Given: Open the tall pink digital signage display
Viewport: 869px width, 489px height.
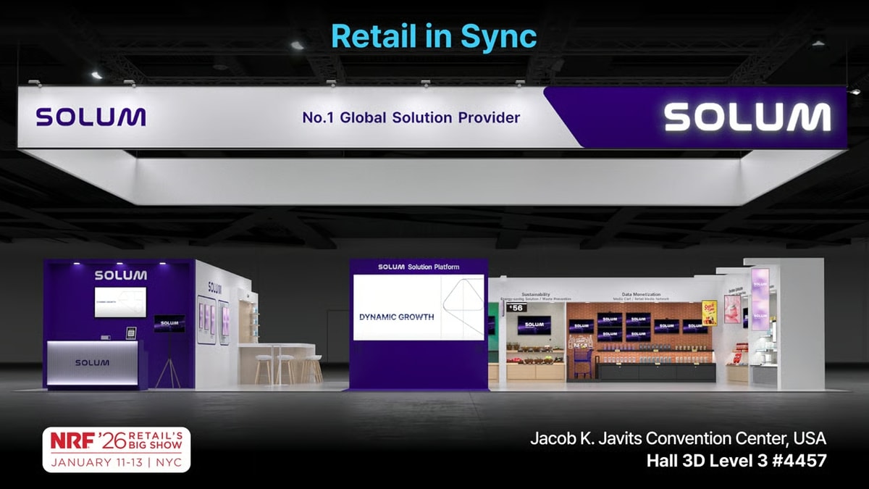Looking at the screenshot, I should 760,299.
